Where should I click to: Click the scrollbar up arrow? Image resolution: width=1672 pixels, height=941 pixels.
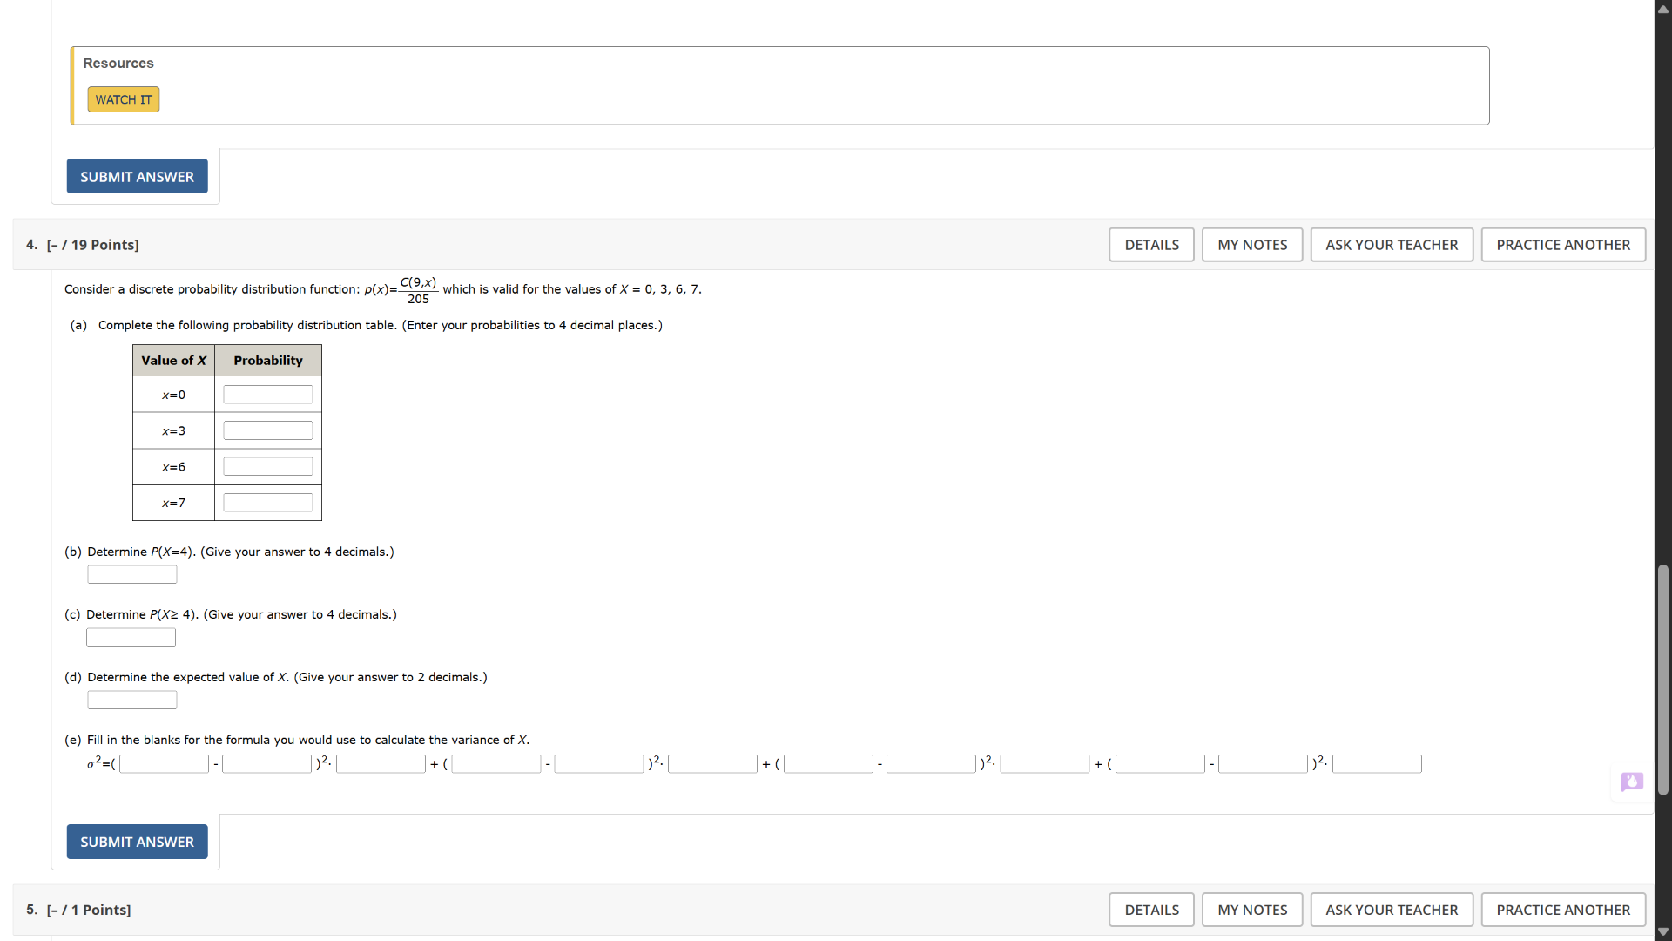tap(1663, 9)
